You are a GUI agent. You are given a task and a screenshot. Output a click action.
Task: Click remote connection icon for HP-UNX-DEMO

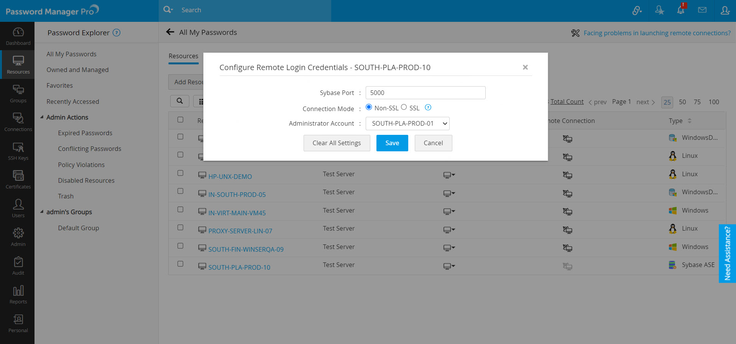point(567,175)
